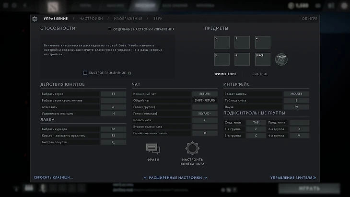Click the F1 keybind for Выбрать героя
The image size is (350, 197).
pyautogui.click(x=113, y=94)
